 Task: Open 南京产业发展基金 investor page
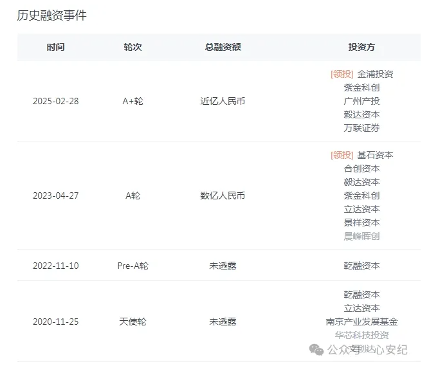tap(361, 322)
